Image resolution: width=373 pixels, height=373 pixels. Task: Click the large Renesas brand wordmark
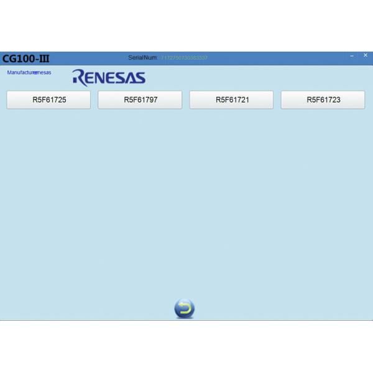[x=109, y=77]
